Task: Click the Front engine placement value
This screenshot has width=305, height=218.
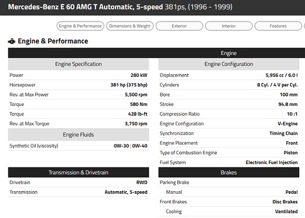Action: (292, 143)
